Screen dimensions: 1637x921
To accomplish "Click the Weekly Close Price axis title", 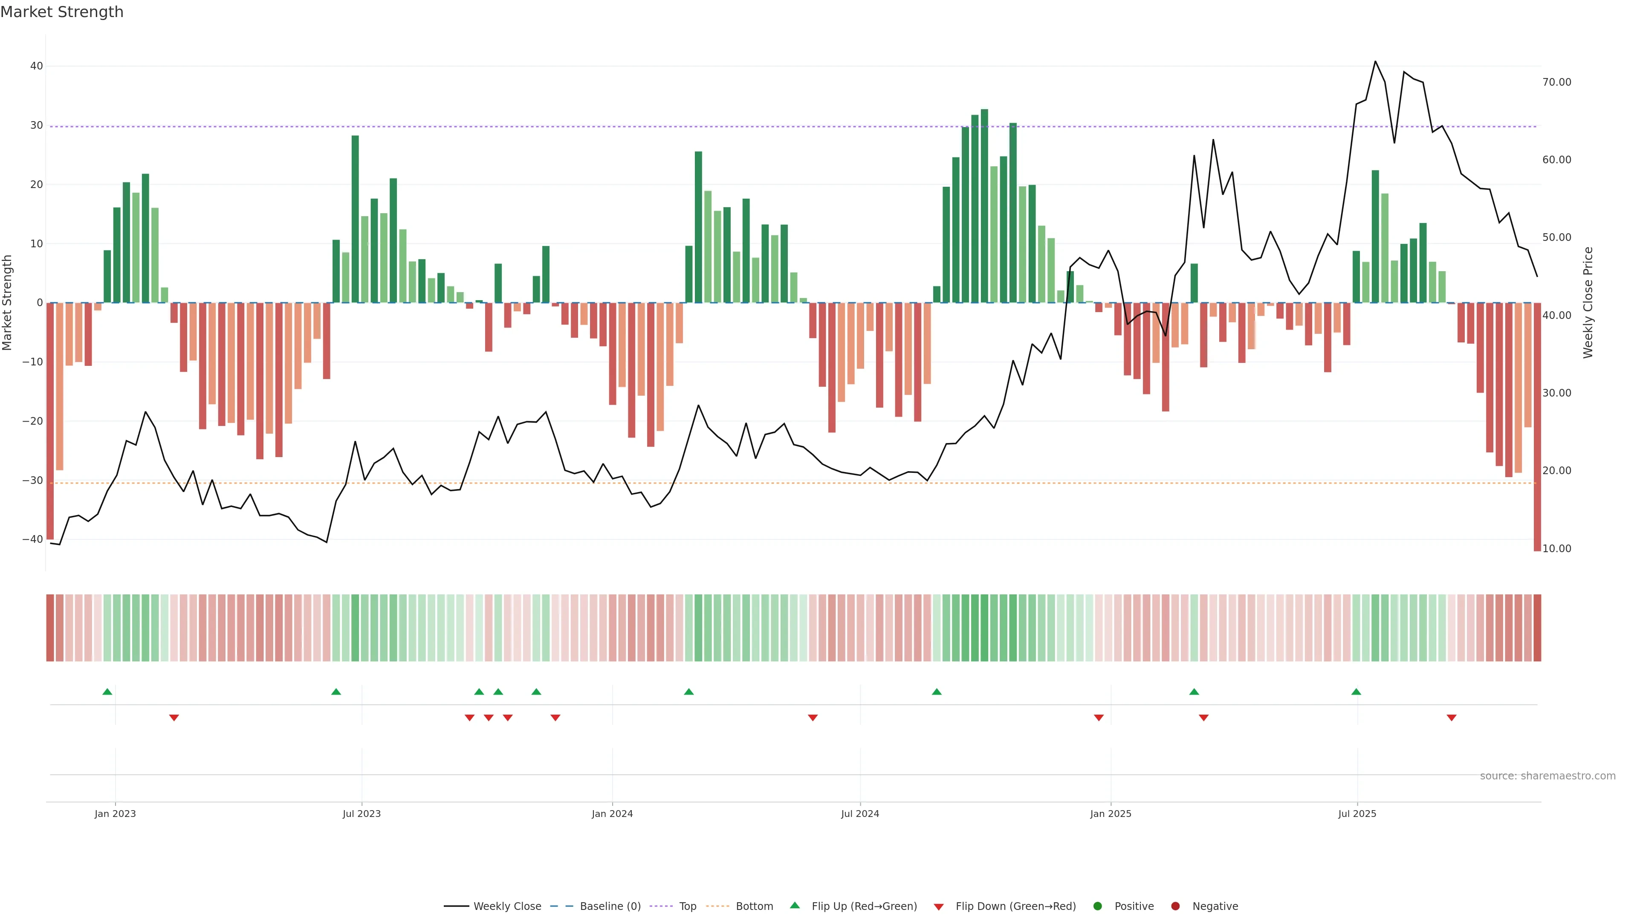I will pos(1588,303).
